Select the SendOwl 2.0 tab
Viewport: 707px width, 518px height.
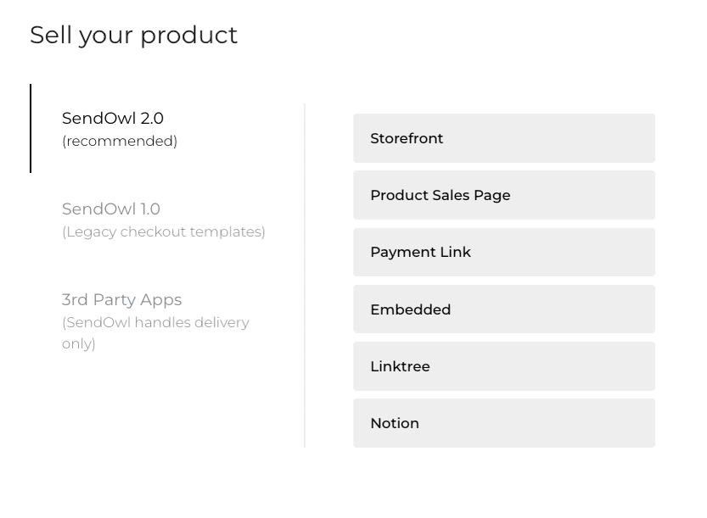coord(113,119)
